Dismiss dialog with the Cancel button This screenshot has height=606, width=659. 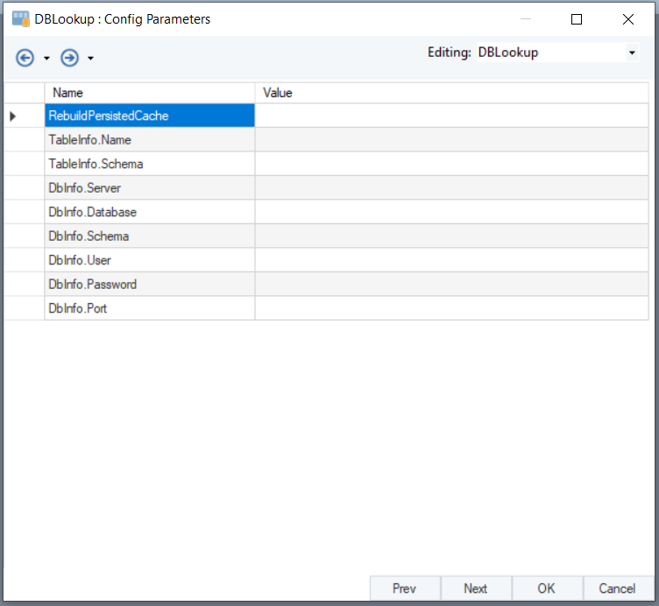(x=617, y=588)
